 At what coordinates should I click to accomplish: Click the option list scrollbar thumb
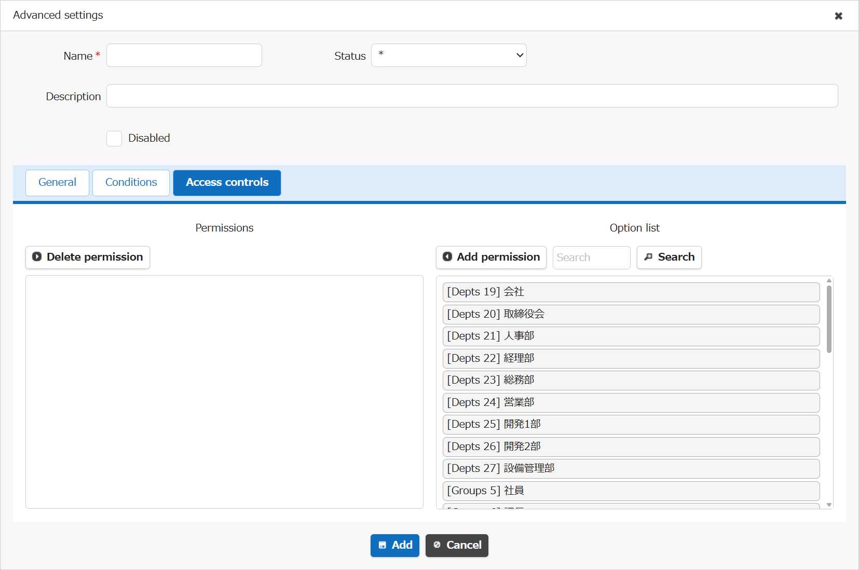tap(829, 319)
